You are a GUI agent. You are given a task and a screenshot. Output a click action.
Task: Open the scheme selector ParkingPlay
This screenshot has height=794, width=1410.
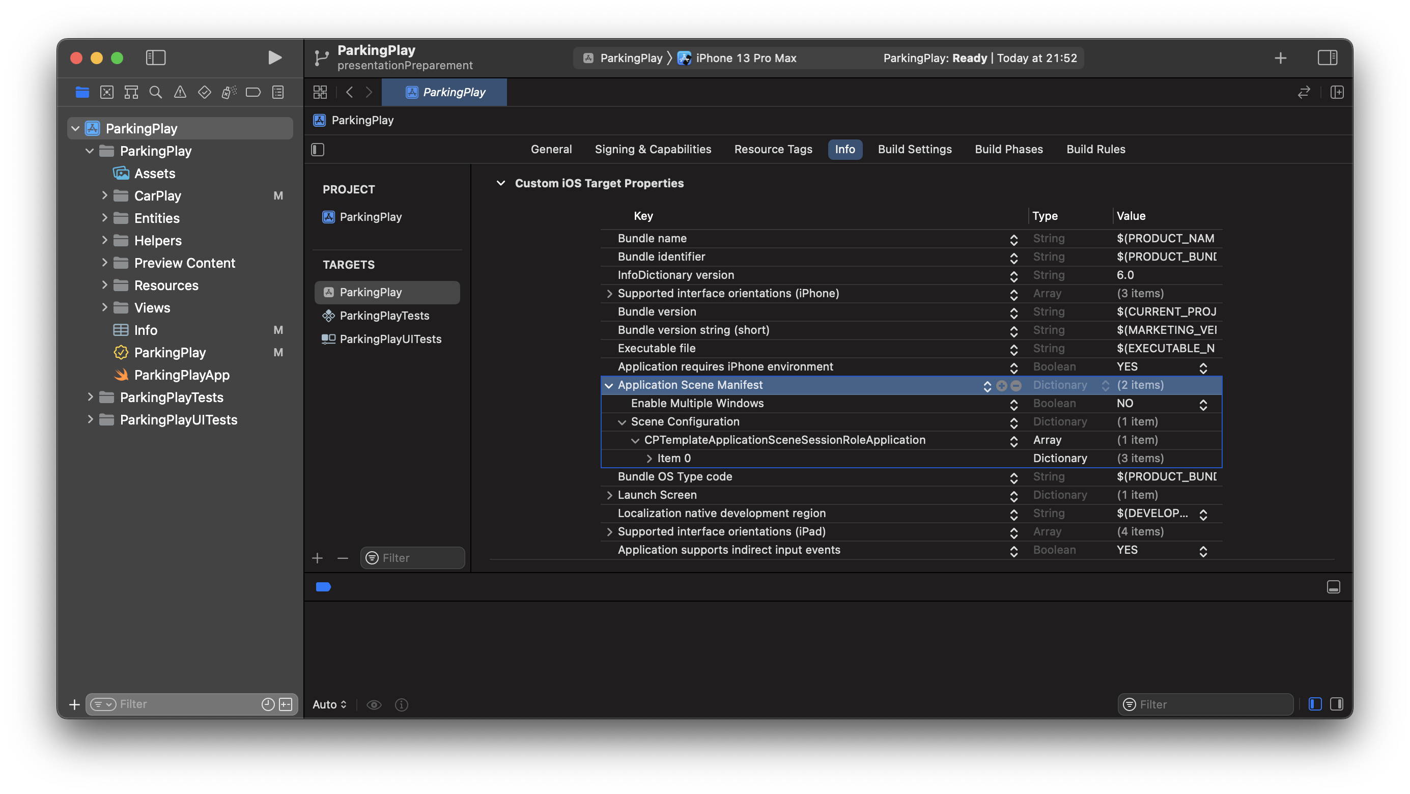pyautogui.click(x=623, y=58)
